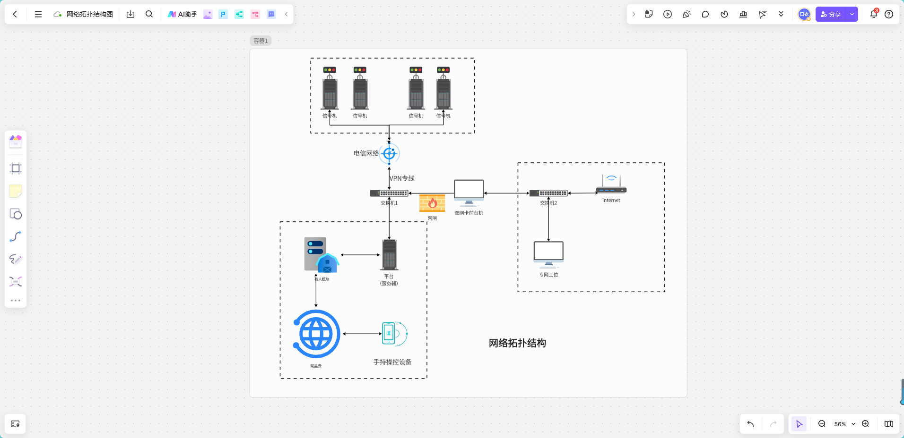This screenshot has height=438, width=904.
Task: Click the export download icon
Action: 130,14
